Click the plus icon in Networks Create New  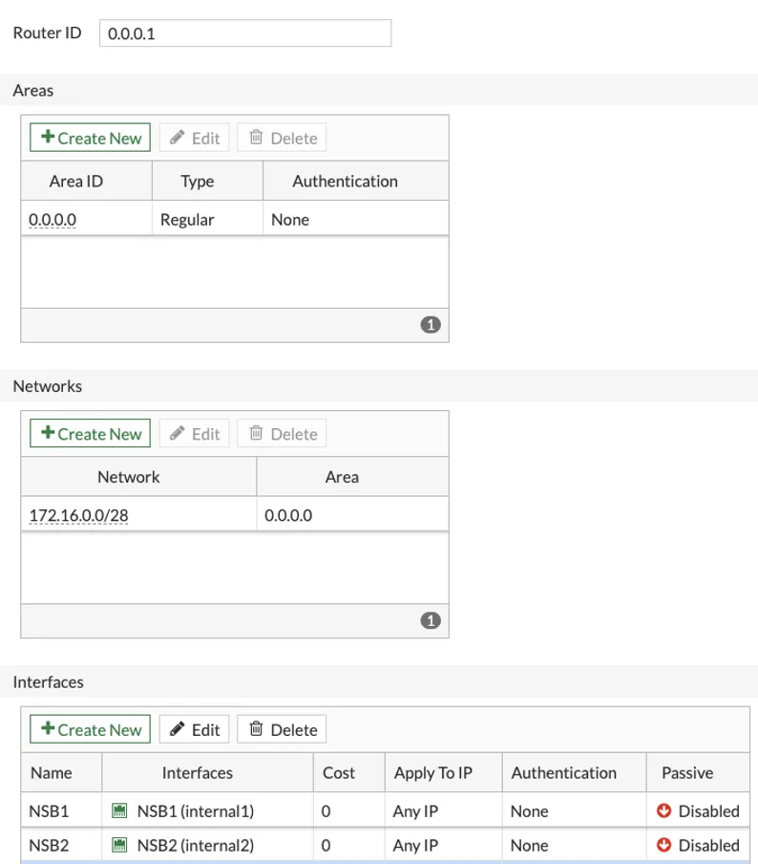(x=48, y=432)
